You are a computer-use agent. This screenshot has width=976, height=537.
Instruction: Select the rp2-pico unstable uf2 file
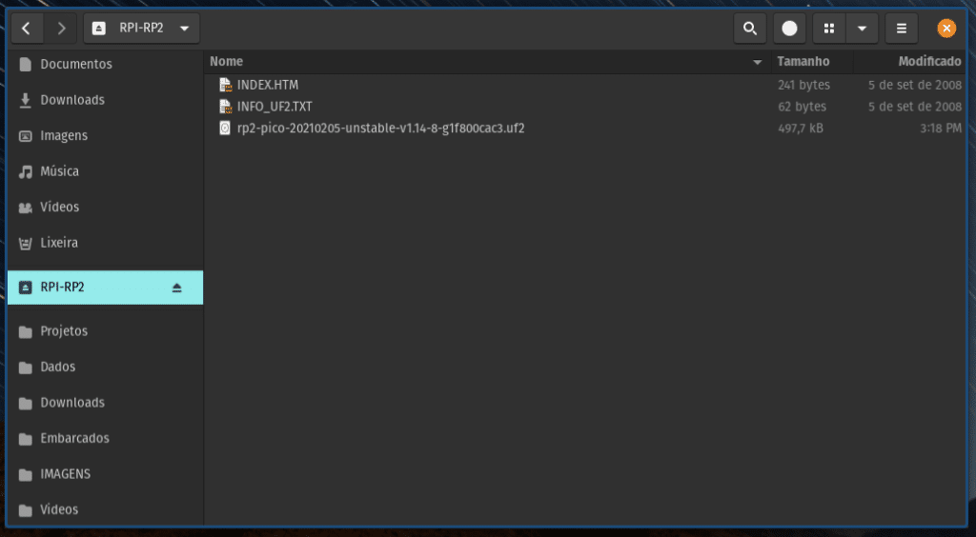380,129
